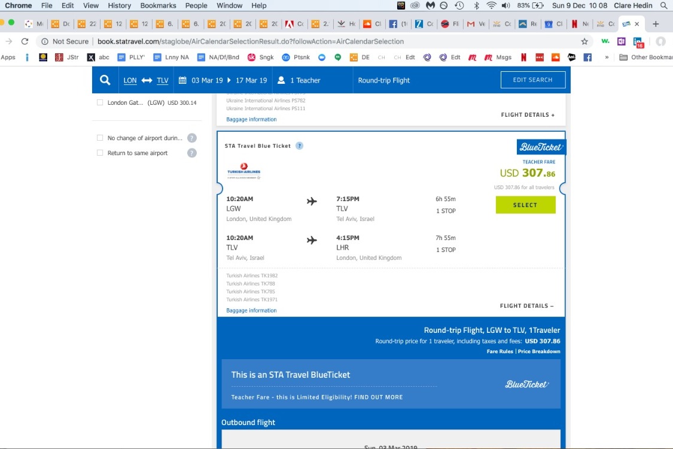Expand FLIGHT DETAILS + for the Ukraine International flight
673x449 pixels.
528,115
